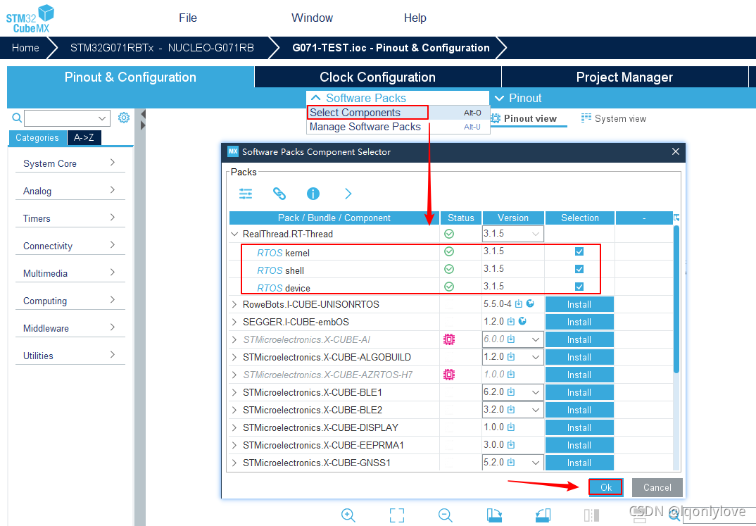Uncheck the RTOS shell selection checkbox
756x526 pixels.
579,269
